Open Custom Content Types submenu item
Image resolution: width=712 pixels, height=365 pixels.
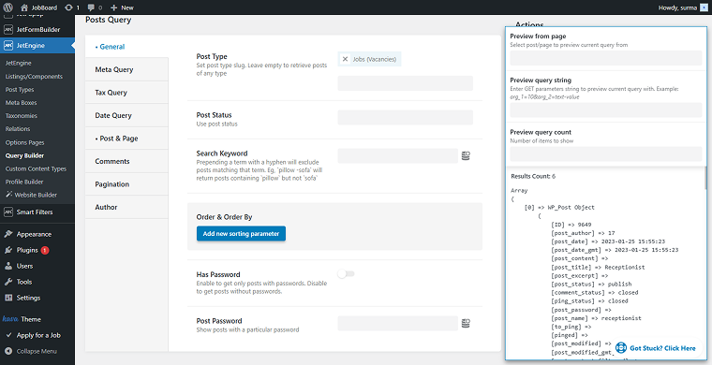coord(36,168)
